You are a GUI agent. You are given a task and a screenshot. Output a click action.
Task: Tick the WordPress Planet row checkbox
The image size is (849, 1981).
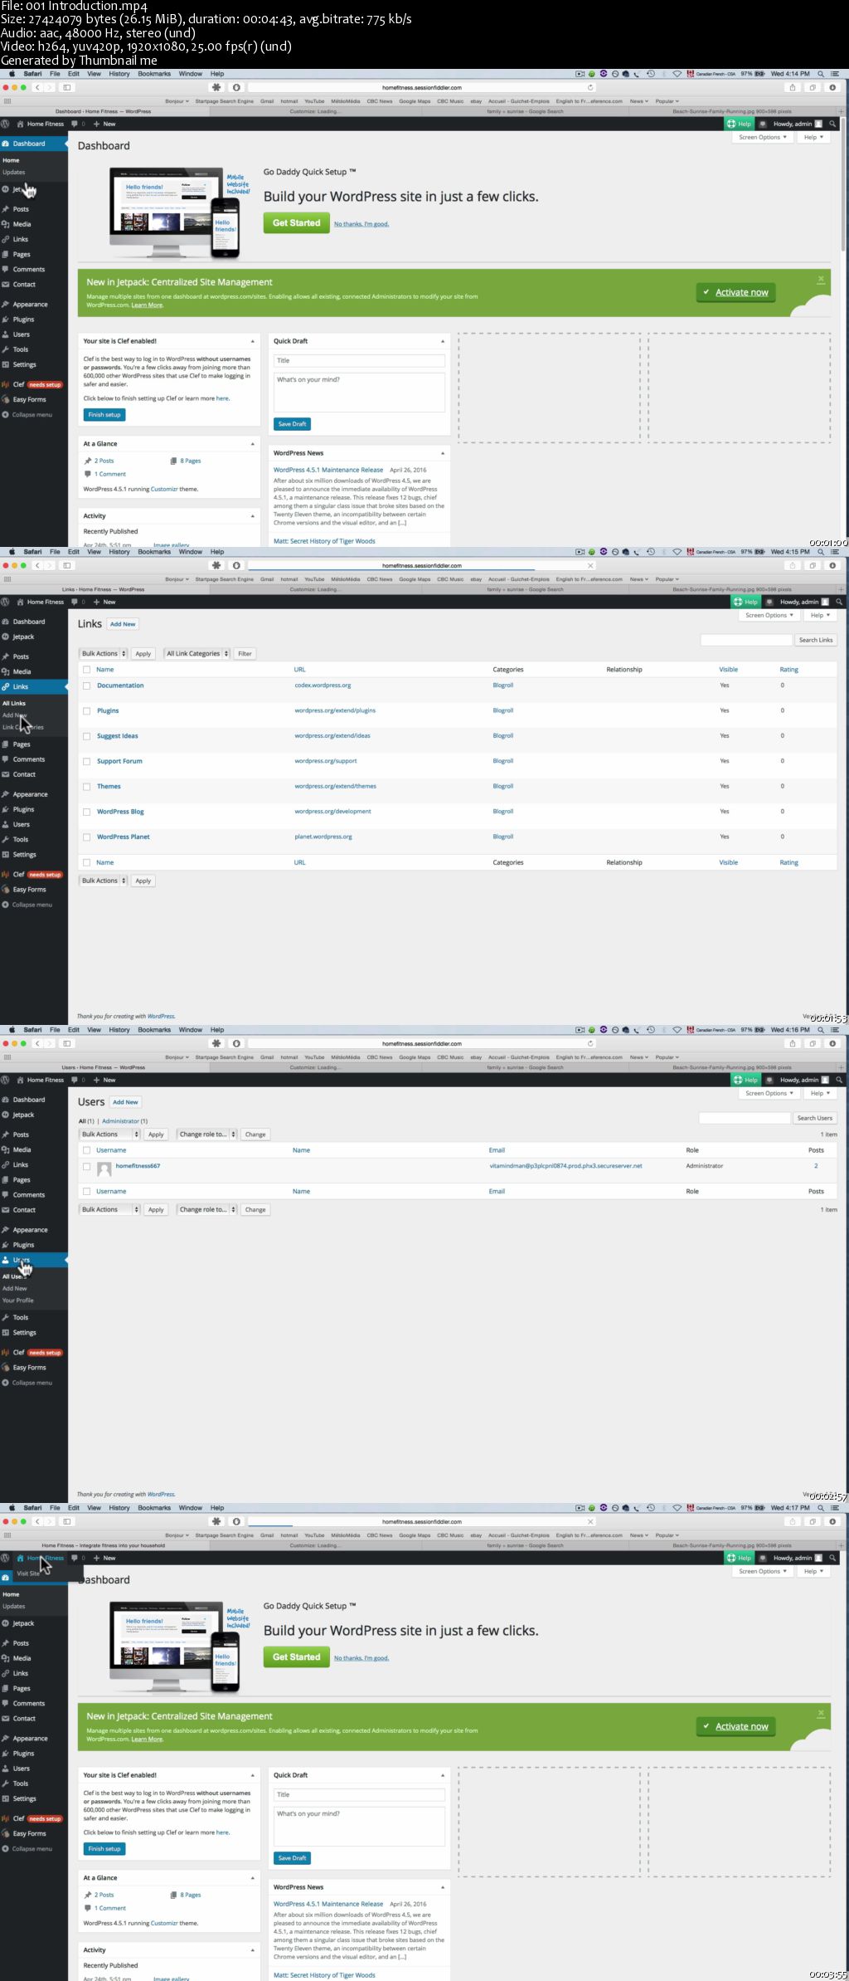coord(86,837)
